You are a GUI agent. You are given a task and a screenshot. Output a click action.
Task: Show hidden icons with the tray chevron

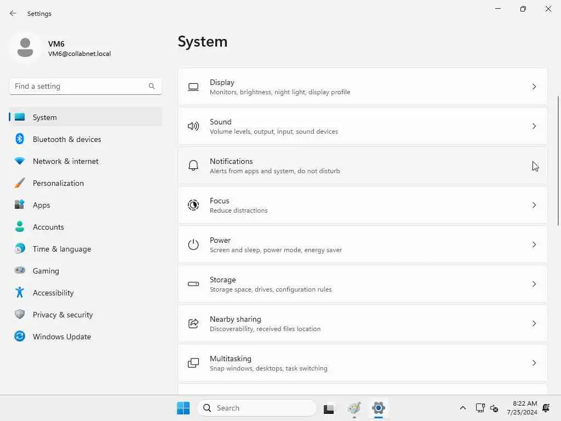point(462,408)
